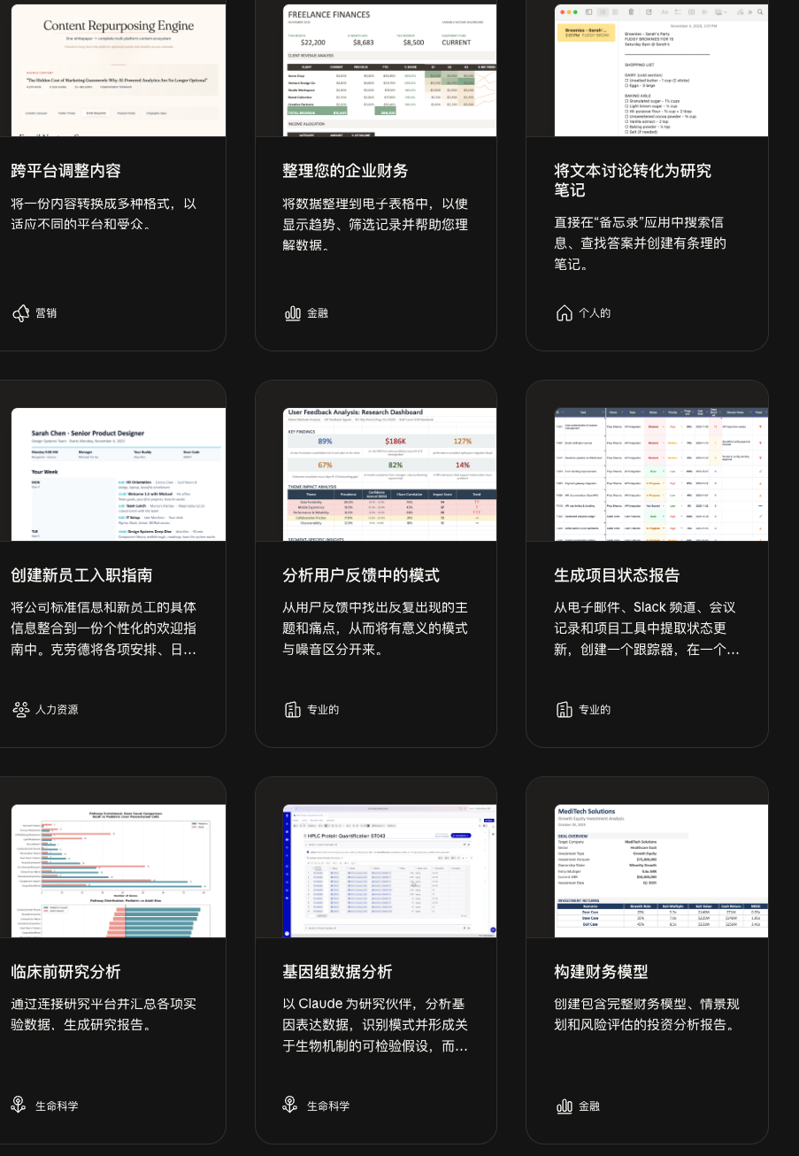The width and height of the screenshot is (799, 1156).
Task: Click the 临床前研究分析 heading
Action: click(x=66, y=972)
